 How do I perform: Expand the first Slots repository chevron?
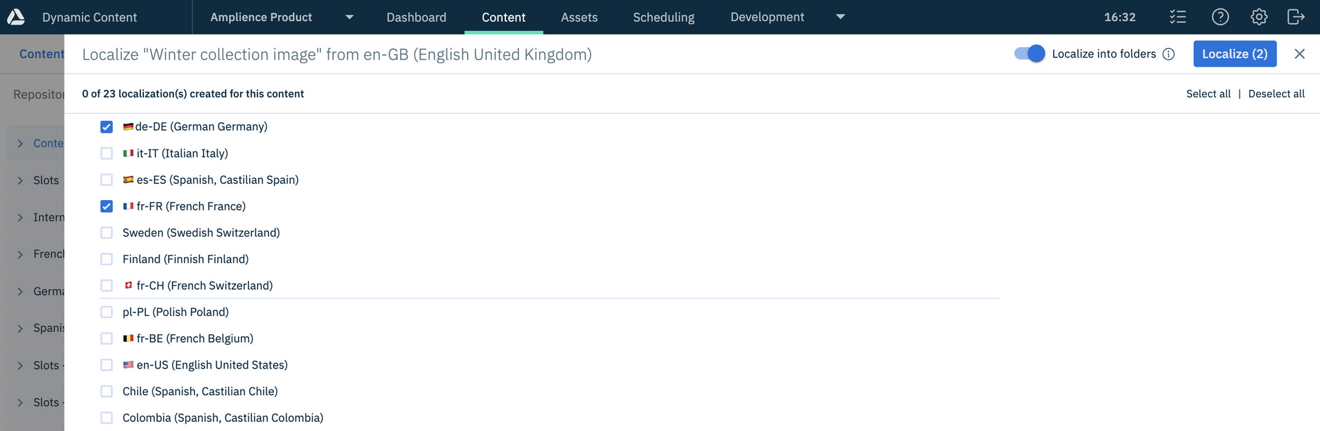20,180
